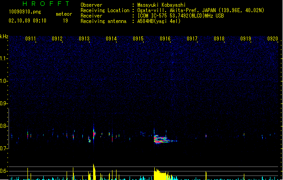Select the file name 10090910.png
Screen dimensions: 283x180
(25, 12)
